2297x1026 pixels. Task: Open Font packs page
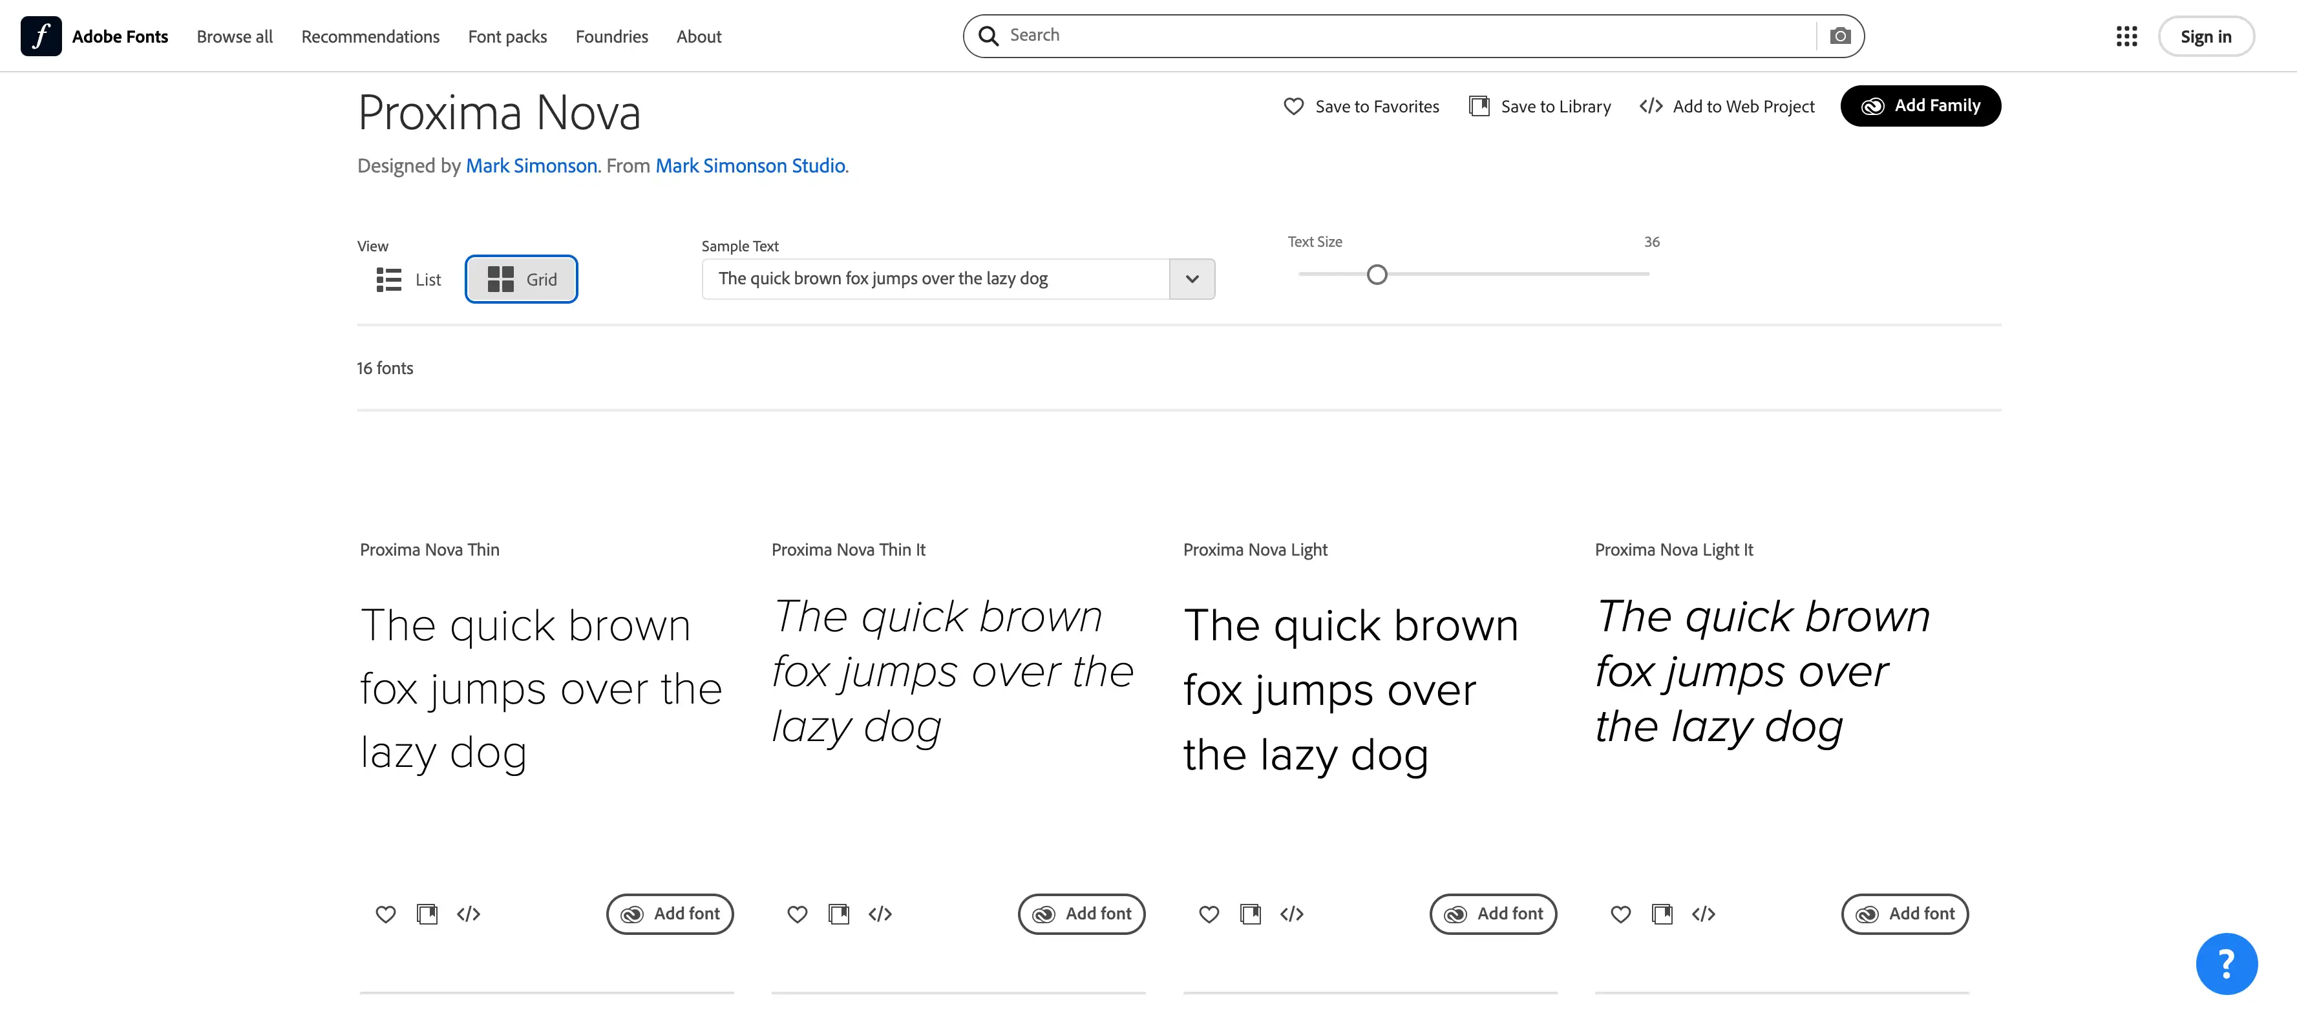point(507,37)
